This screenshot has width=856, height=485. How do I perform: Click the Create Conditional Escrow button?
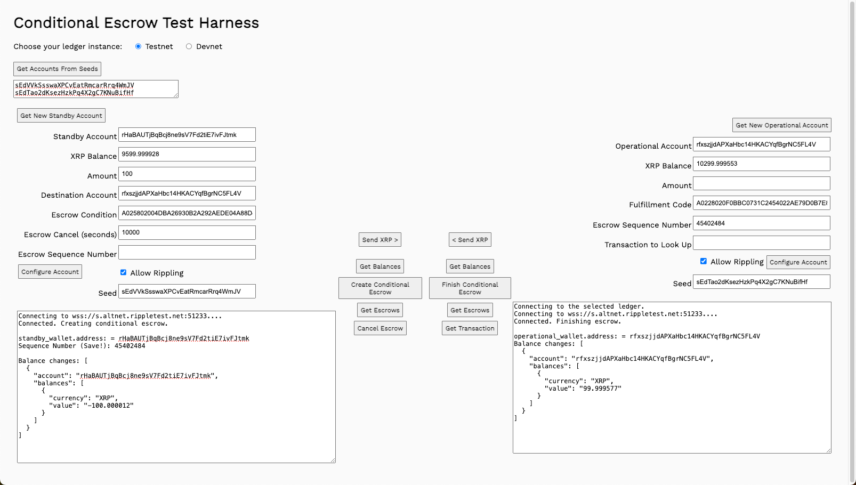pyautogui.click(x=380, y=288)
